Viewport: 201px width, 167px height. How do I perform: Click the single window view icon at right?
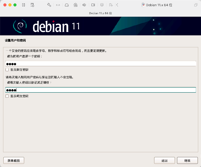coord(196,5)
